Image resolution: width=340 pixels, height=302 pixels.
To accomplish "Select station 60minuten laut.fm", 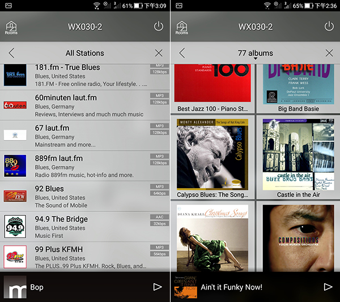I will coord(66,97).
